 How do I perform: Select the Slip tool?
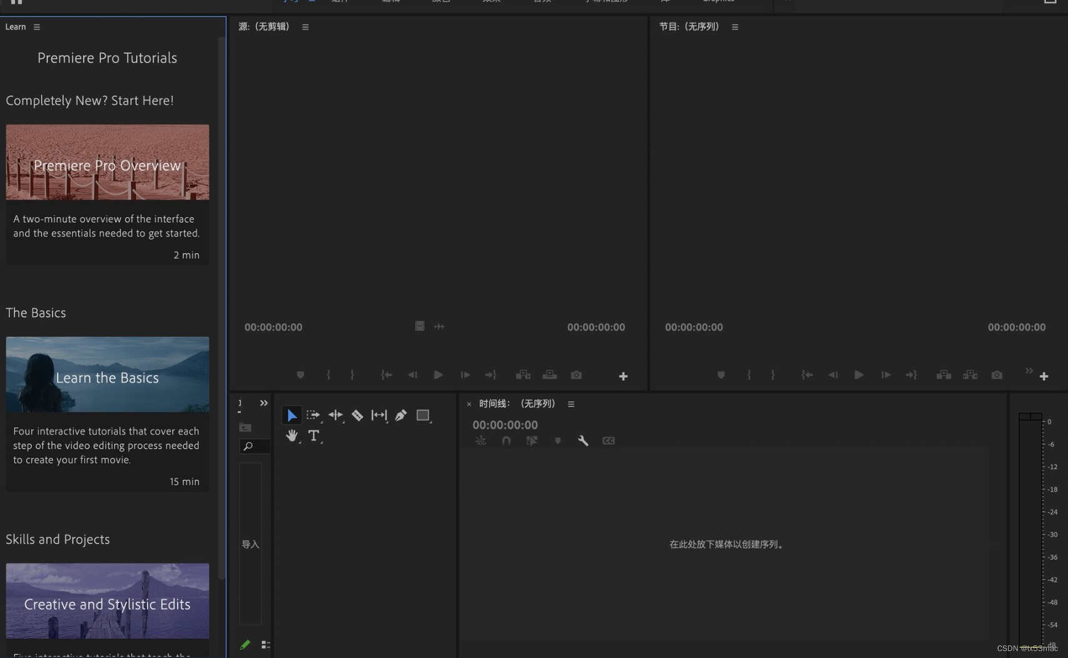(x=379, y=415)
